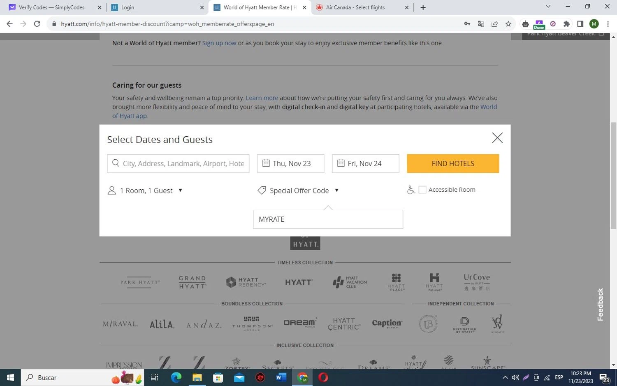The image size is (617, 386).
Task: Check the Accessible Room checkbox
Action: [x=422, y=190]
